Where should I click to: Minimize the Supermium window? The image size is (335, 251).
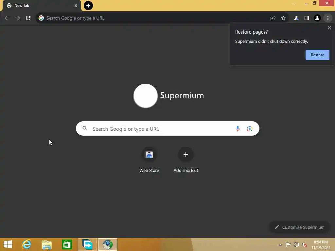pyautogui.click(x=306, y=3)
